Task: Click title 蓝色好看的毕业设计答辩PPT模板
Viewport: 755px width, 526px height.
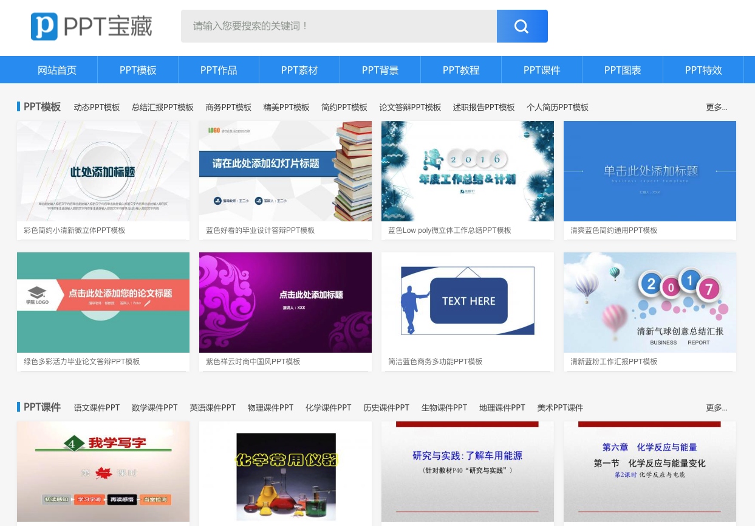Action: pos(260,230)
